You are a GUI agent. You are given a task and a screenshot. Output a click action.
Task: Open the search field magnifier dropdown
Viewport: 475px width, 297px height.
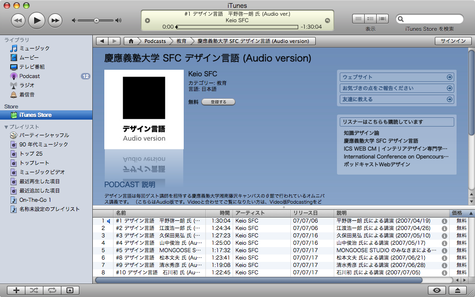(x=401, y=19)
